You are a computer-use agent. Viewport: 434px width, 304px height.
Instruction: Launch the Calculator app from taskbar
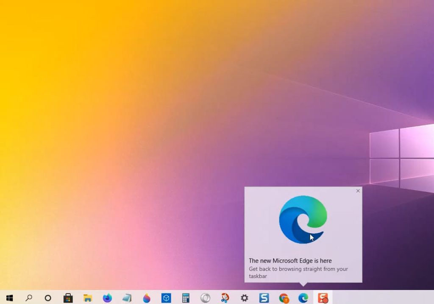(186, 298)
